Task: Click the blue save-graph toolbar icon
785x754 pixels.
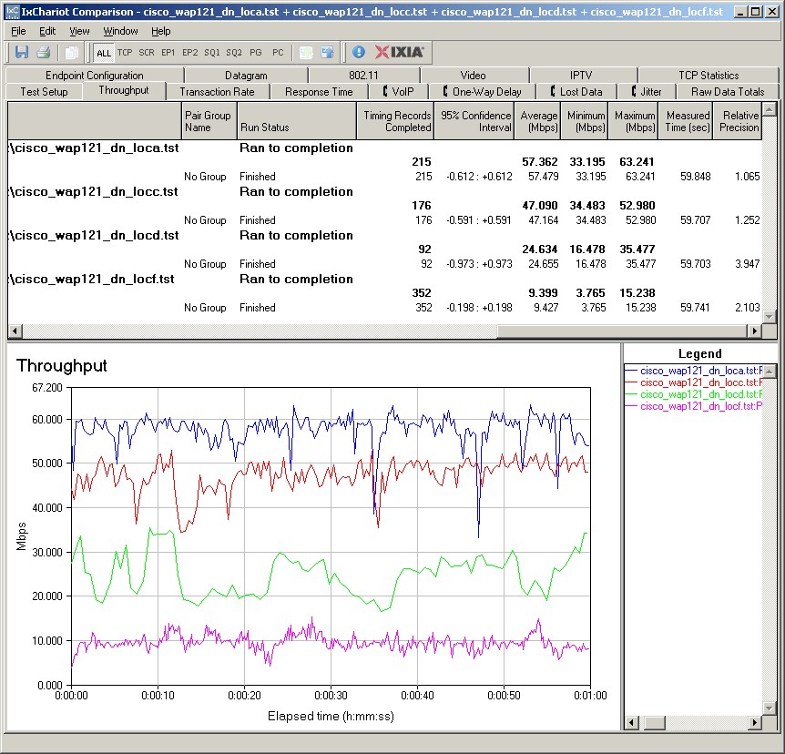Action: tap(328, 52)
